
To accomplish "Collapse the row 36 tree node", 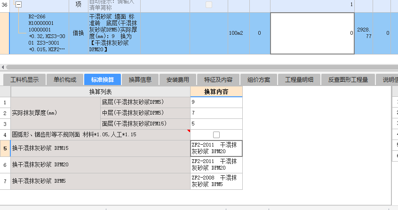I will click(x=18, y=4).
